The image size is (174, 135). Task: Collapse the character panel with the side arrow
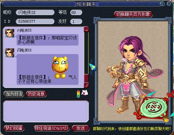click(x=92, y=67)
